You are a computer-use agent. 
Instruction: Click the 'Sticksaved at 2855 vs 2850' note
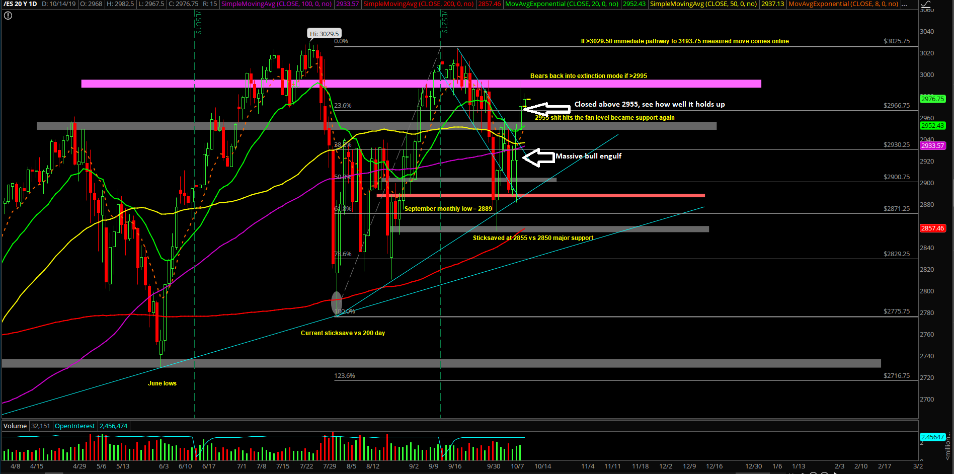533,238
